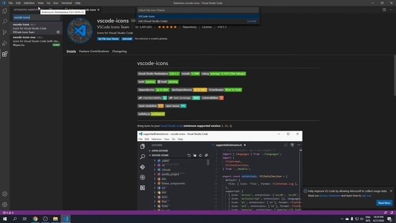The width and height of the screenshot is (396, 223).
Task: Click the Visual Studio Code taskbar icon
Action: (x=66, y=219)
